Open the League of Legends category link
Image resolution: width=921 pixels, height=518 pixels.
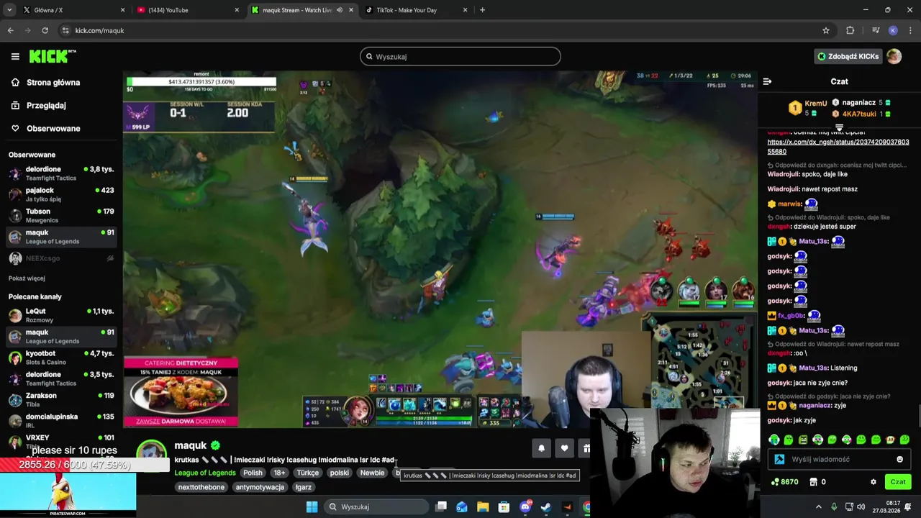[205, 473]
